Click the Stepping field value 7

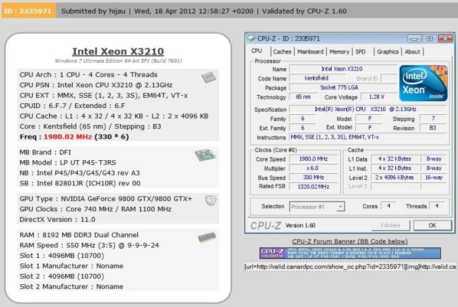[x=433, y=119]
